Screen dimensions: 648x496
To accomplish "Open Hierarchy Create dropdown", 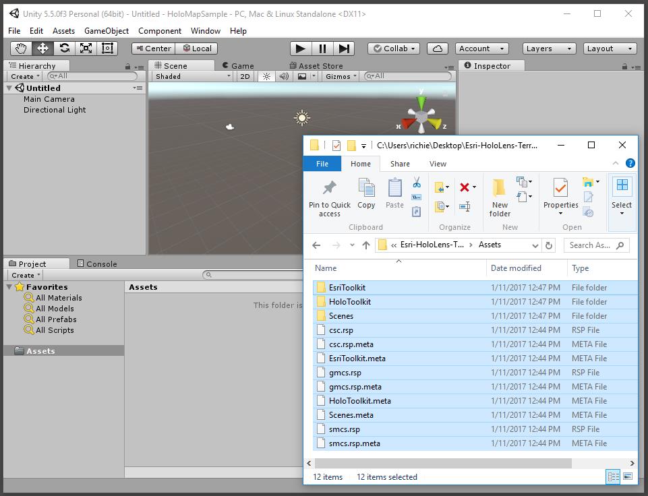I will click(x=25, y=76).
